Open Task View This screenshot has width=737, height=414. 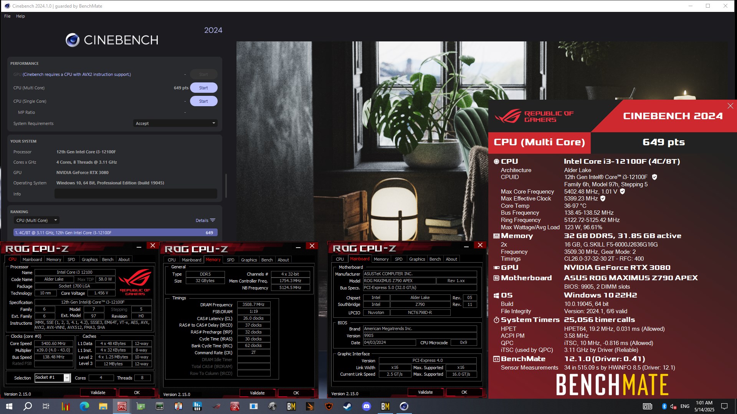[46, 406]
